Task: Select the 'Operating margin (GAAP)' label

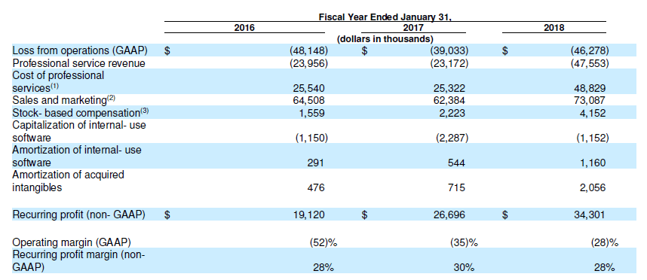Action: (72, 242)
